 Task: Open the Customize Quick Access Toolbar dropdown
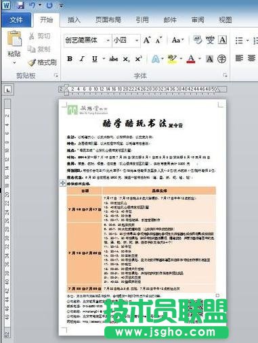61,5
